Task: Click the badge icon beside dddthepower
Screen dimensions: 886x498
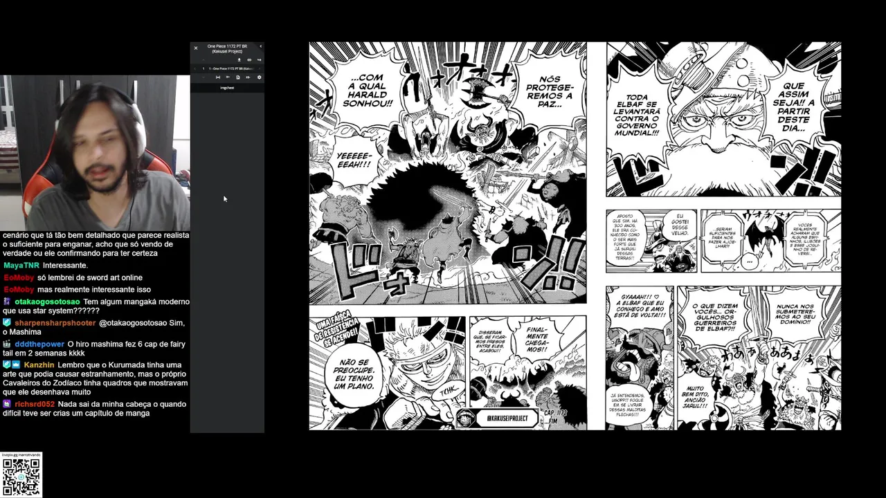Action: 7,344
